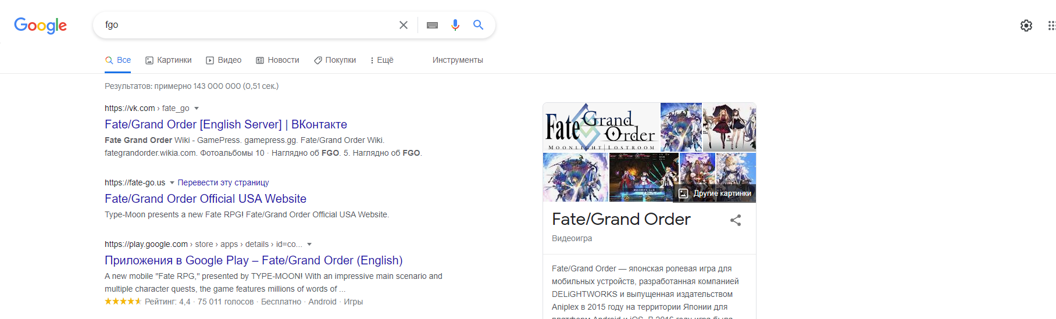Click the magnifying glass search button

pyautogui.click(x=478, y=25)
